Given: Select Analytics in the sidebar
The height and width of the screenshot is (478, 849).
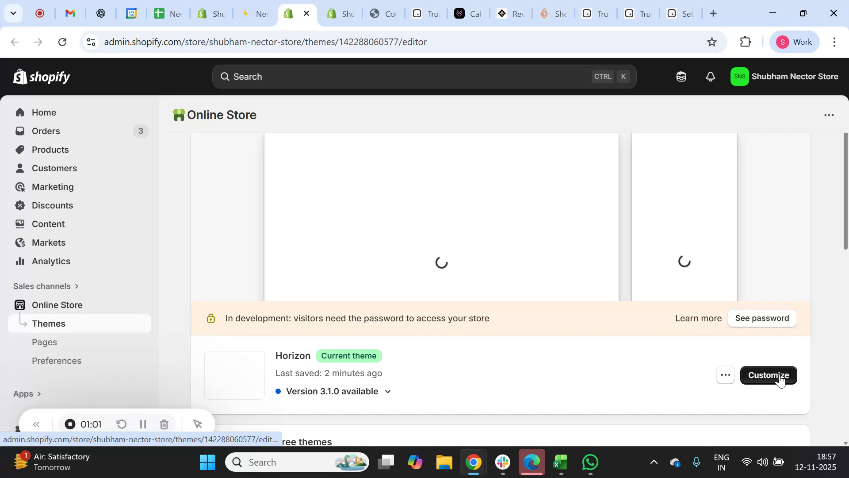Looking at the screenshot, I should click(x=51, y=261).
